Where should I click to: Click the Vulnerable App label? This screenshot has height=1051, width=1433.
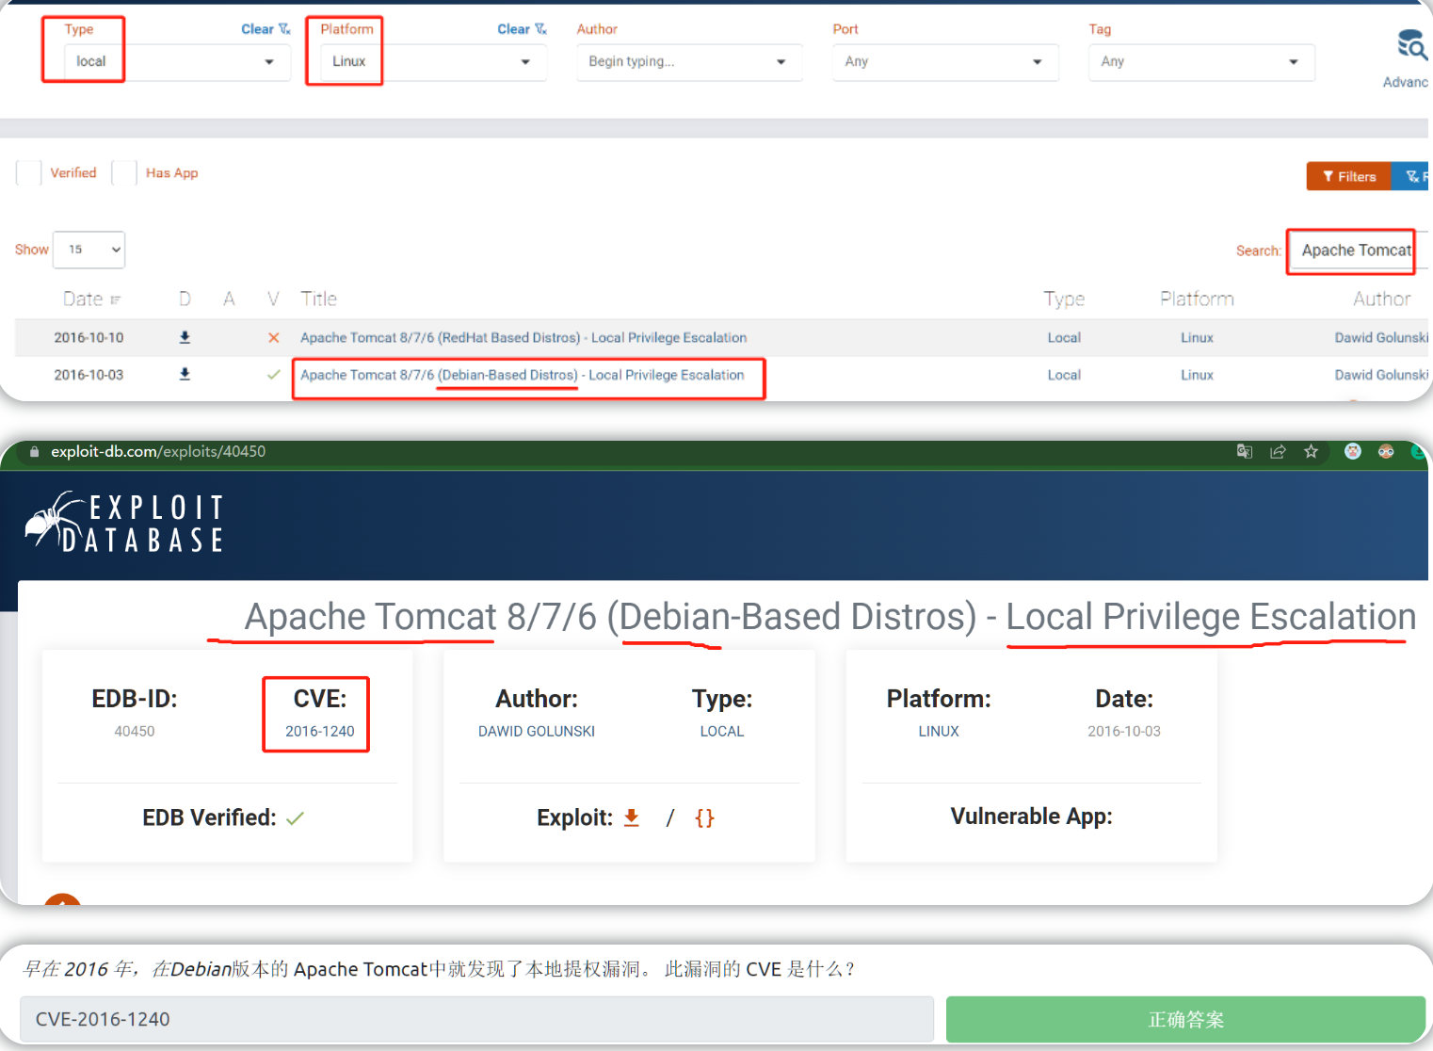coord(1031,817)
